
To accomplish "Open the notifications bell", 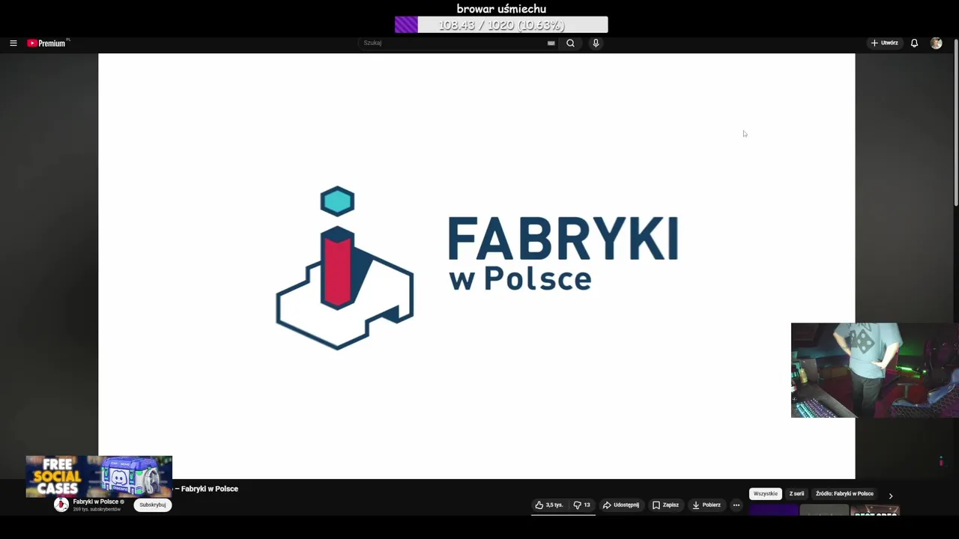I will (x=914, y=43).
